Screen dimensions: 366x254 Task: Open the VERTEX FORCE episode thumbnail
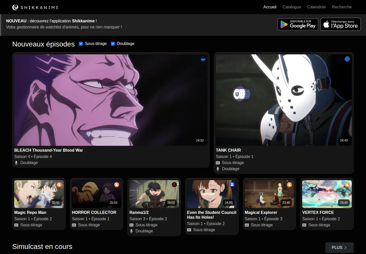pyautogui.click(x=327, y=194)
